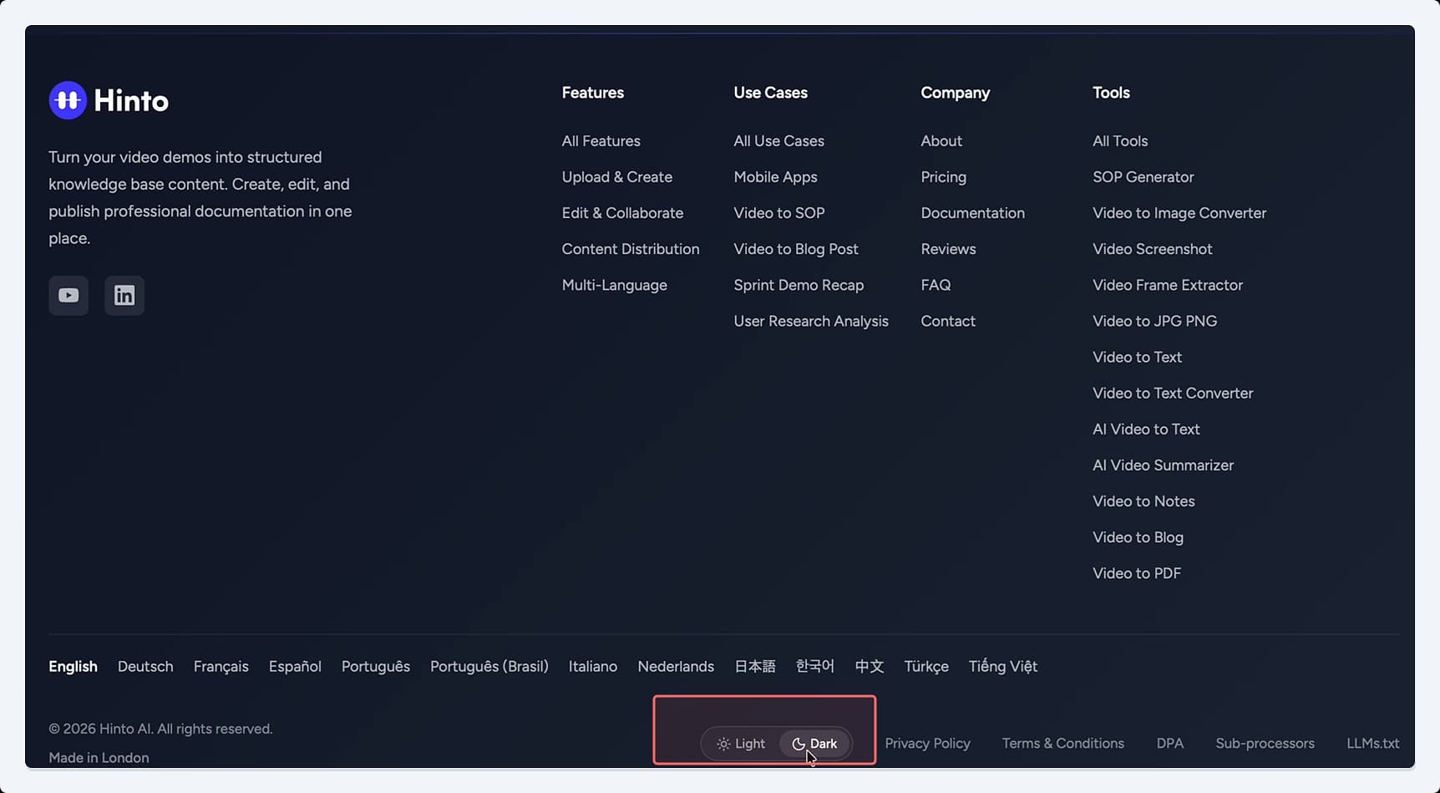Read Reviews page

click(x=949, y=249)
